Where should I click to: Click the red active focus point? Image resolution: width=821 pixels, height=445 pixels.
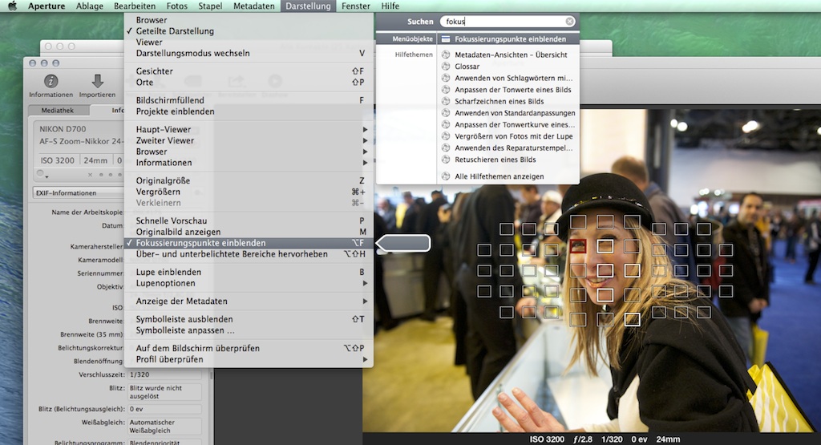point(578,245)
